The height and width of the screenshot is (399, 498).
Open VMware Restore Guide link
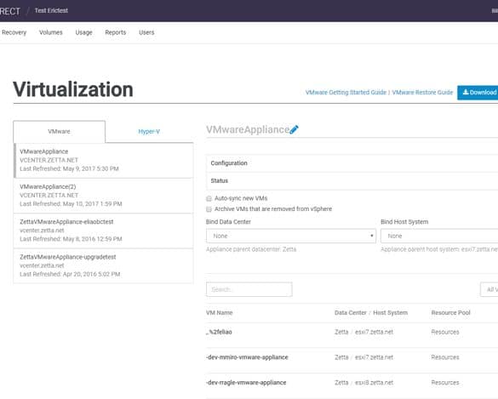(422, 93)
